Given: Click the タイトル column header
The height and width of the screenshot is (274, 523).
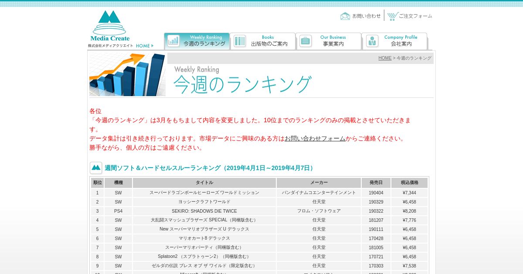Looking at the screenshot, I should click(204, 183).
